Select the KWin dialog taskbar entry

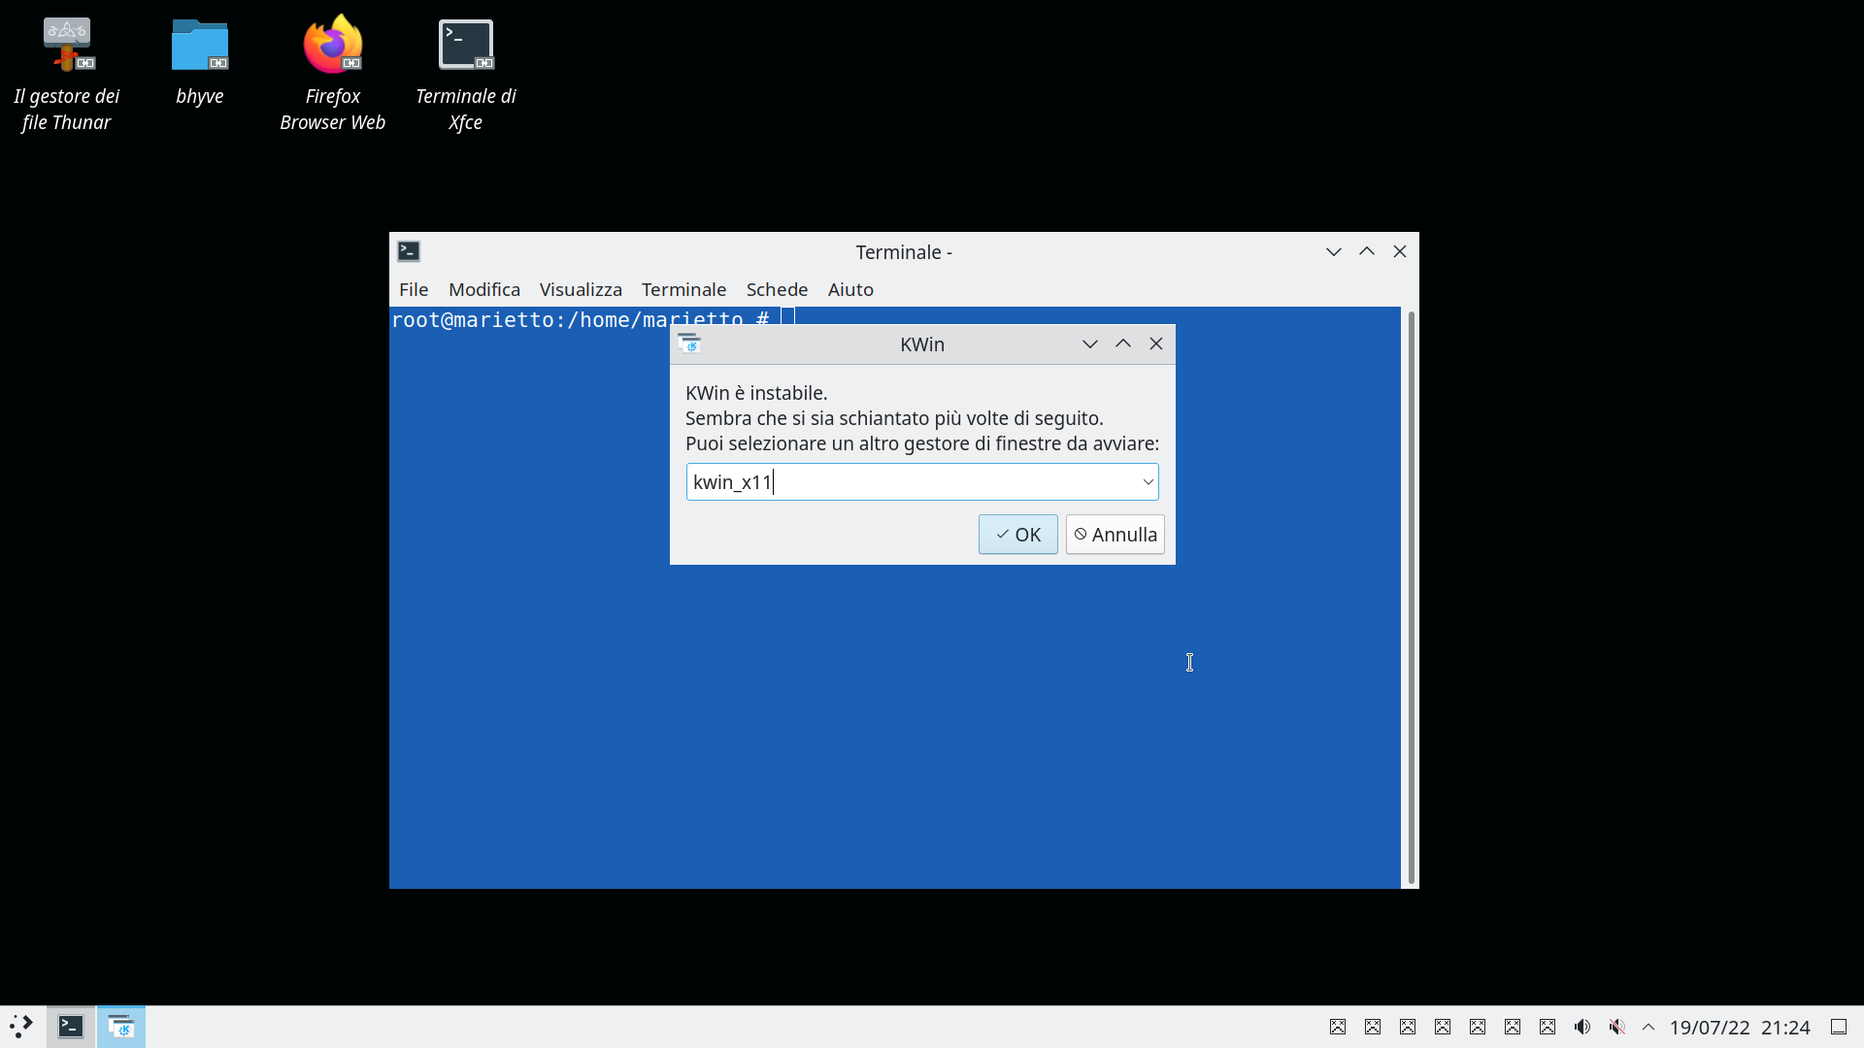(x=121, y=1026)
